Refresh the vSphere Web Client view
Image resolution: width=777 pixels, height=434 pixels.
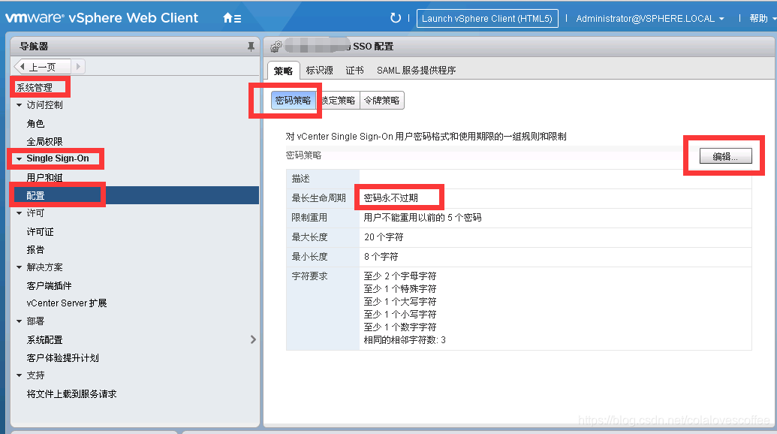pyautogui.click(x=396, y=18)
